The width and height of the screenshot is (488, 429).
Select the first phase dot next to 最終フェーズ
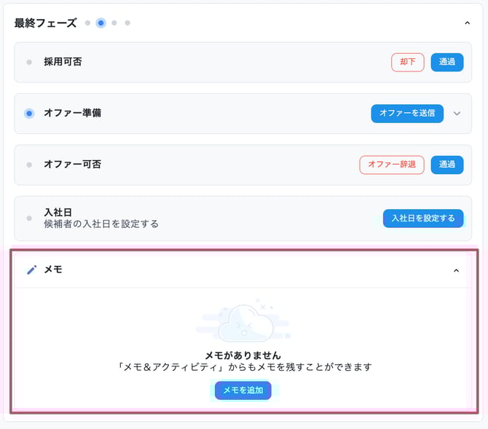tap(87, 23)
